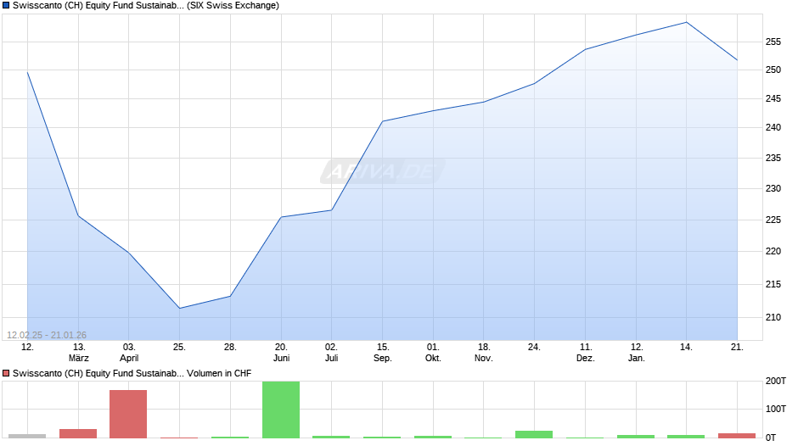Click the price line peak at 14.
Screen dimensions: 798x446
point(686,22)
